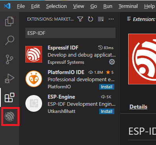Click the large Espressif logo in details
This screenshot has height=145, width=156.
point(142,59)
